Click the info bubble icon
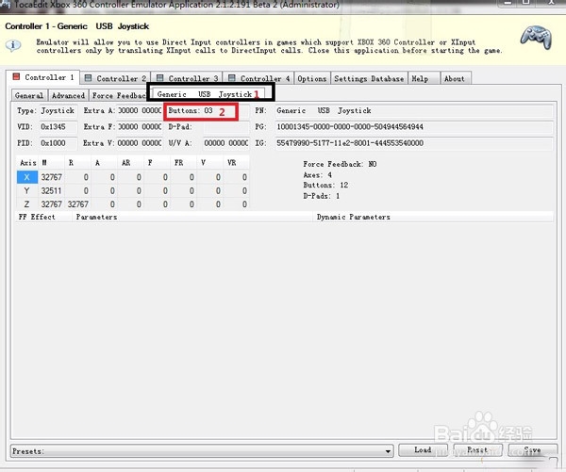This screenshot has width=566, height=472. pyautogui.click(x=13, y=45)
